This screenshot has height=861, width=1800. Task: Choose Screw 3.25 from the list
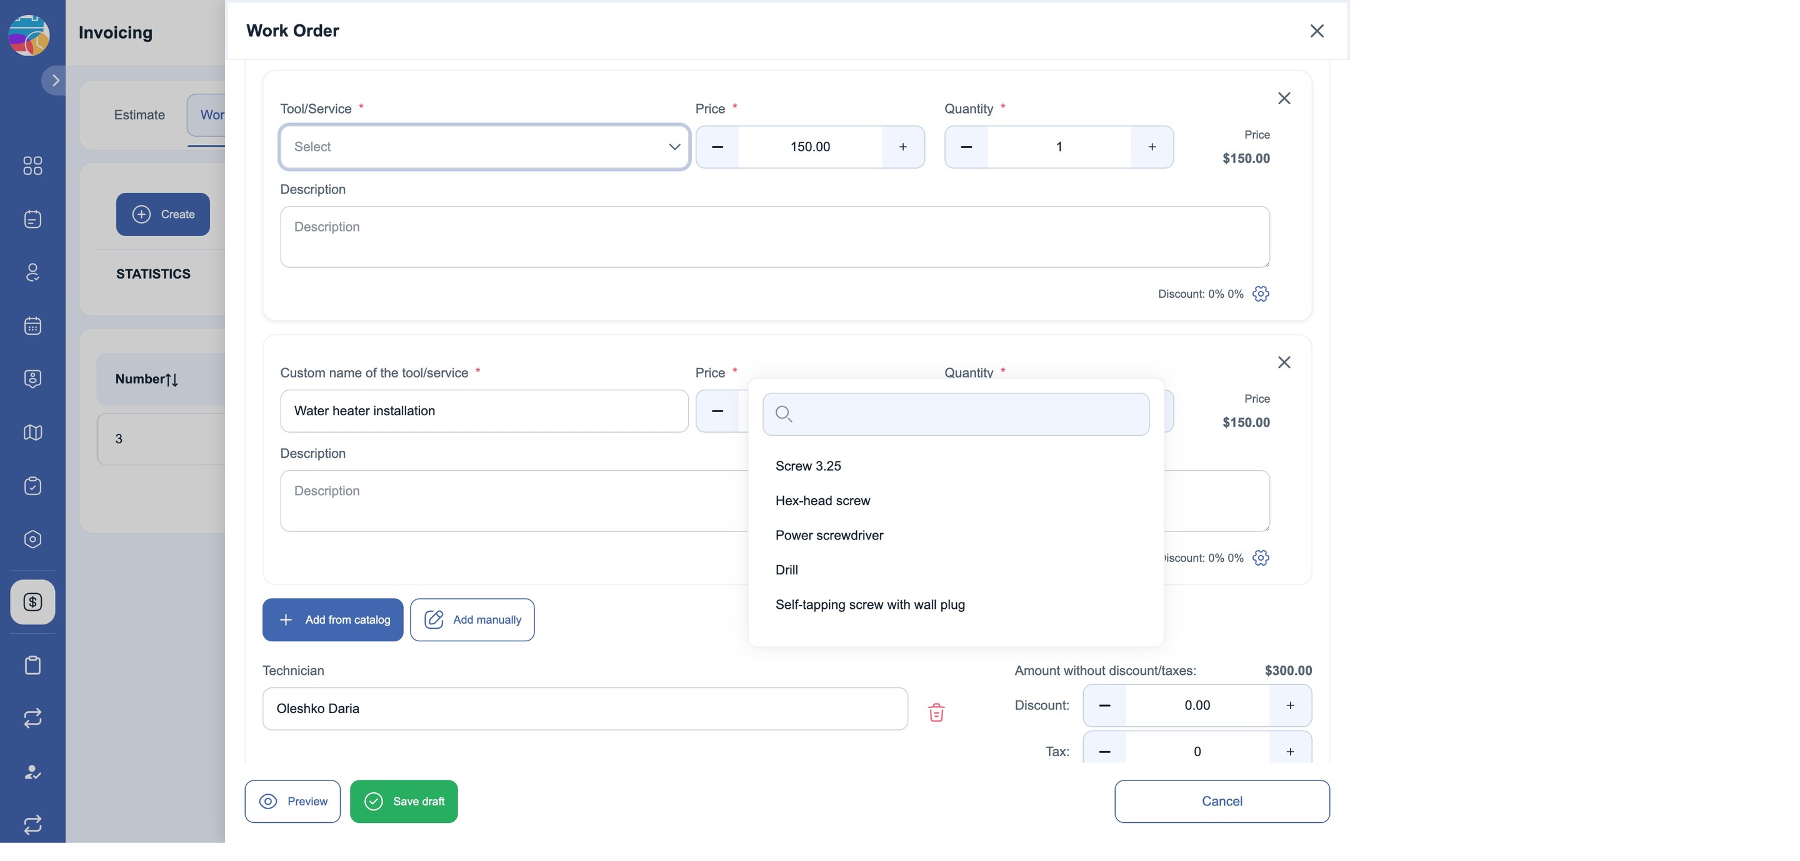pos(807,466)
